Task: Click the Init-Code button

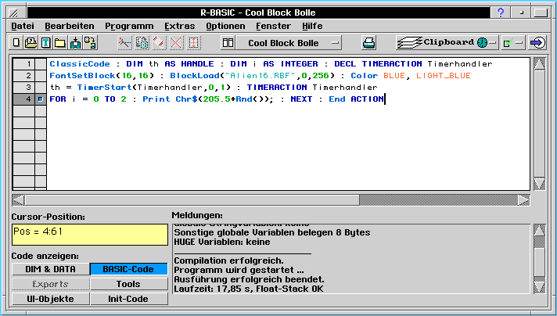Action: point(128,299)
